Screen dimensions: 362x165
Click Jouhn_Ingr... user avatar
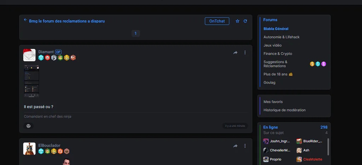(266, 141)
